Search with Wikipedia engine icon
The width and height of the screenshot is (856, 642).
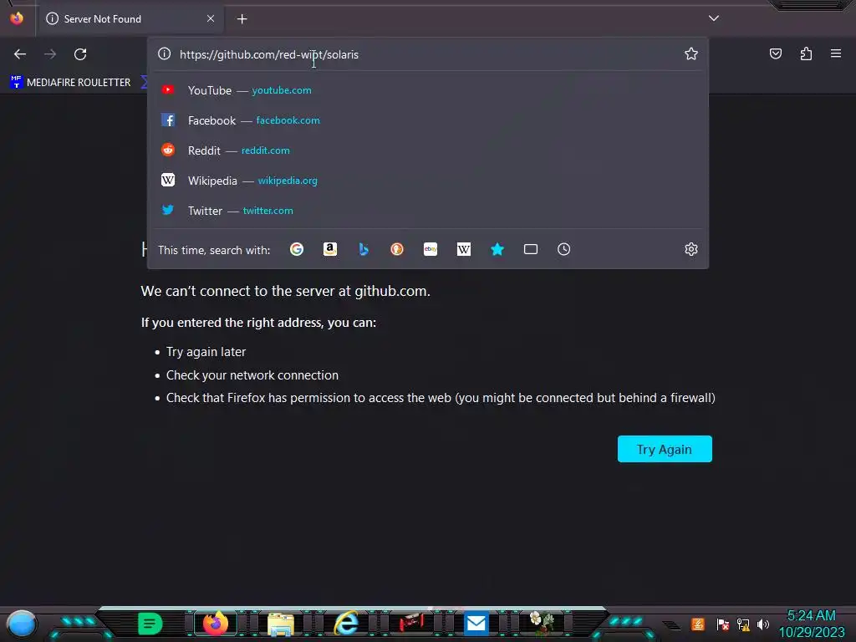463,249
